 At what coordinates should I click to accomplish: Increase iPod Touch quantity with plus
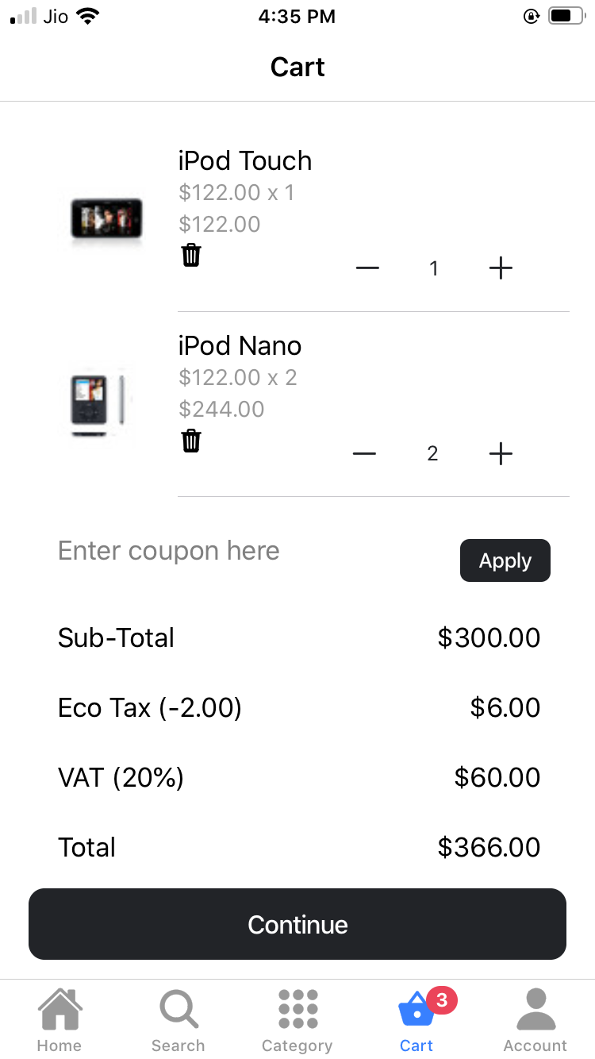[x=501, y=268]
